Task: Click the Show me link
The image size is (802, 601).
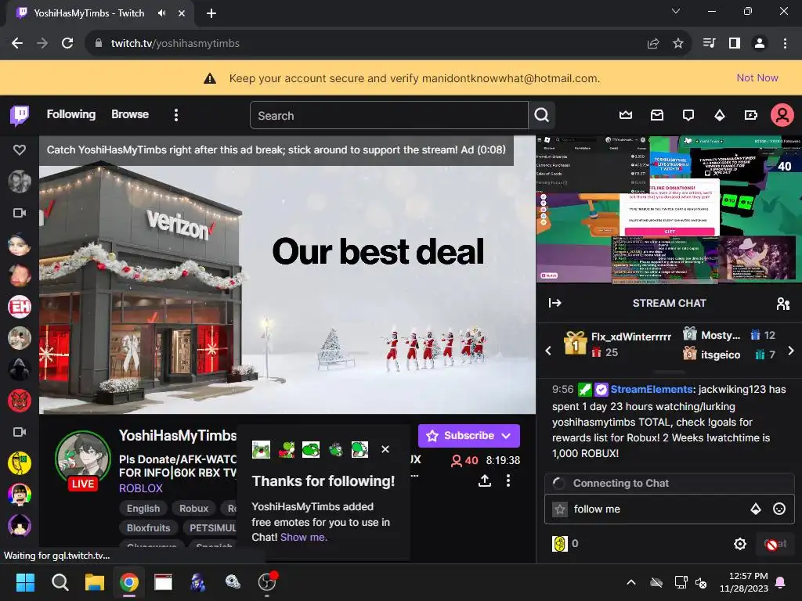Action: (304, 537)
